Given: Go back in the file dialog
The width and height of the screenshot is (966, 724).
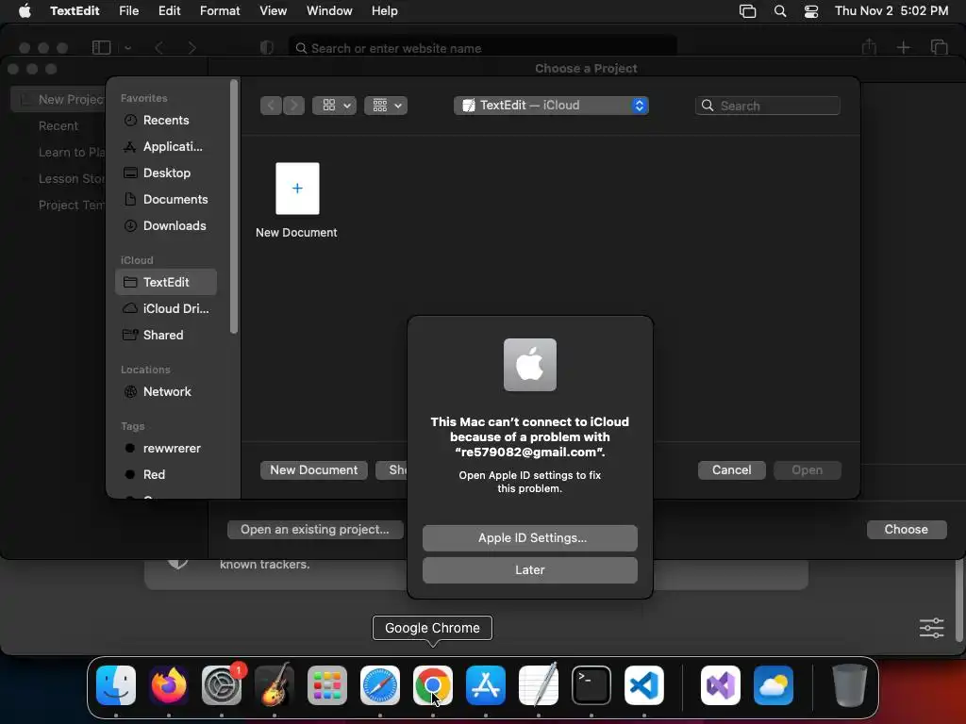Looking at the screenshot, I should [271, 106].
